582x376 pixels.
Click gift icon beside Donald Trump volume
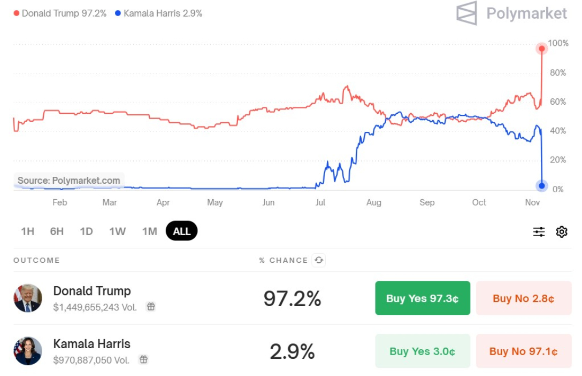(x=151, y=307)
